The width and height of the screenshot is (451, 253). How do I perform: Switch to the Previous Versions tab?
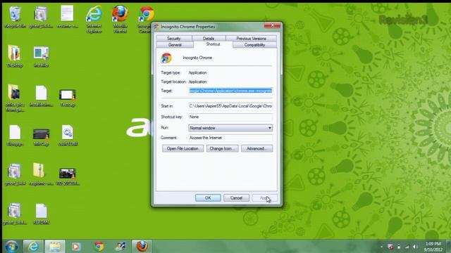(x=251, y=39)
